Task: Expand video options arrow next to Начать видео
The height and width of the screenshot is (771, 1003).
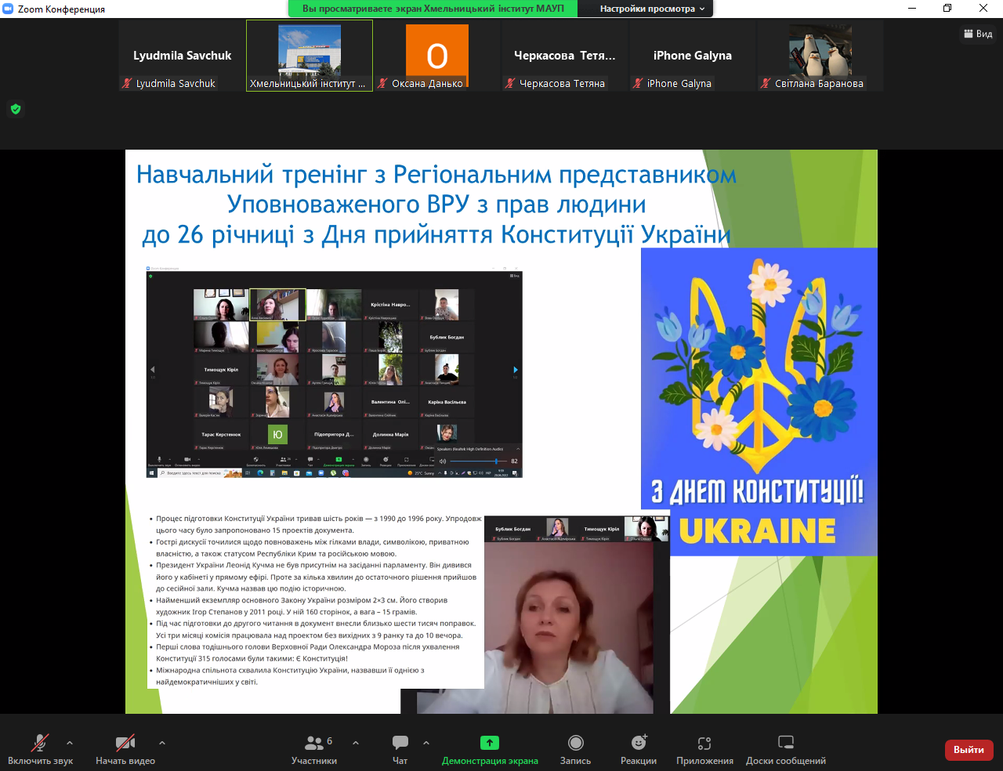Action: tap(161, 742)
